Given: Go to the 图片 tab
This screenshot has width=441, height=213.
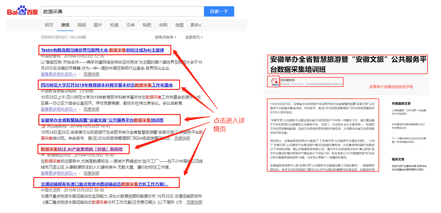Looking at the screenshot, I should pos(98,25).
